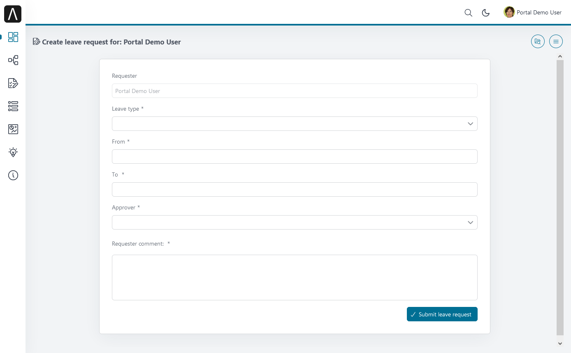
Task: Open the statistics icon in sidebar
Action: coord(13,129)
